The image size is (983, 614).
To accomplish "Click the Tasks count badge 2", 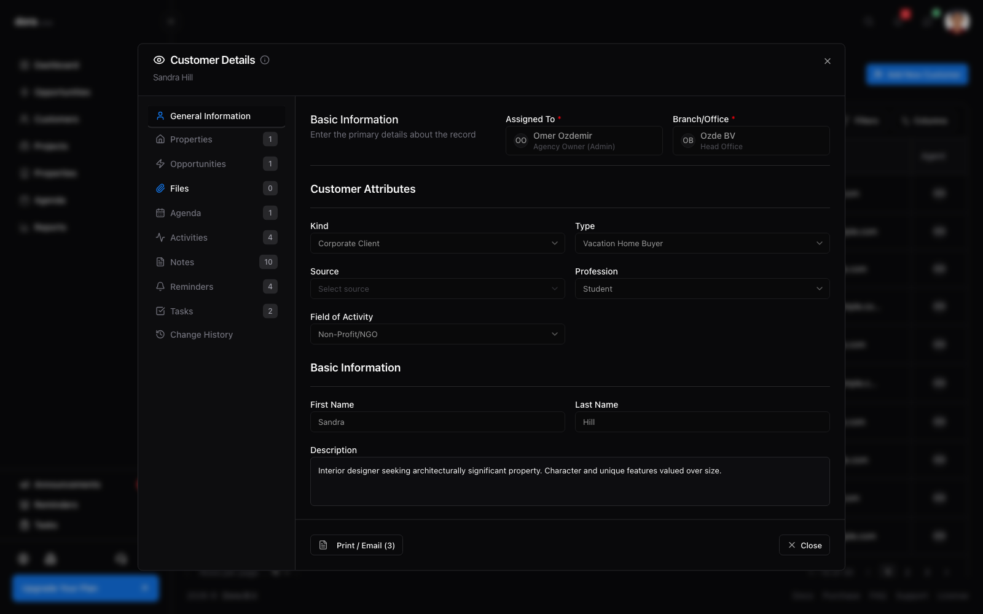I will [270, 311].
